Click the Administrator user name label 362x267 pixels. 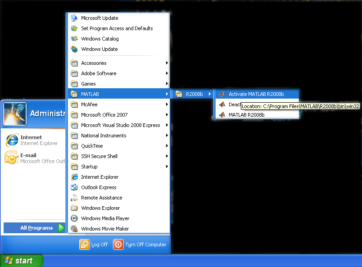tap(48, 113)
